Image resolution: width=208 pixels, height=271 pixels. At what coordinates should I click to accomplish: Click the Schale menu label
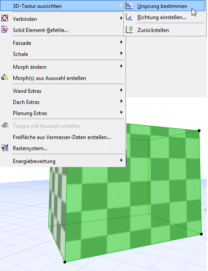pyautogui.click(x=20, y=54)
